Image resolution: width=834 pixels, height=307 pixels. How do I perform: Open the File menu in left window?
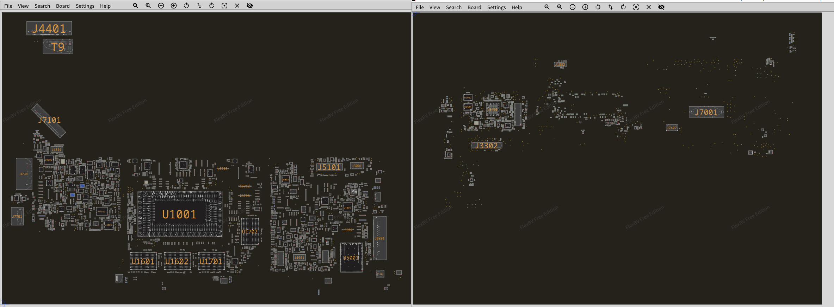pos(8,6)
